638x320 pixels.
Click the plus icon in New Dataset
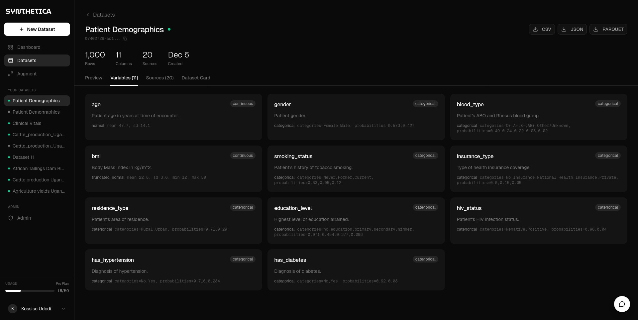(22, 29)
